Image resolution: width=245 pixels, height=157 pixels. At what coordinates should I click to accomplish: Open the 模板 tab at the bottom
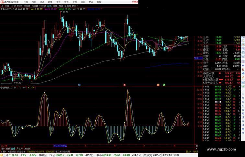click(x=8, y=149)
